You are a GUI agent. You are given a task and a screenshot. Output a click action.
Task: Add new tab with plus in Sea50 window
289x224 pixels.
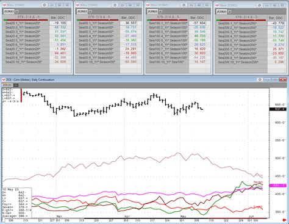tap(90, 12)
